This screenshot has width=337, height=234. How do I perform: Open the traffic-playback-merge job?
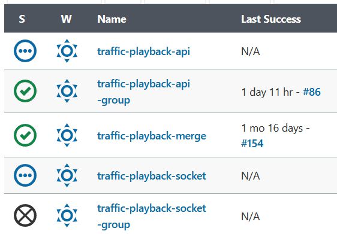click(x=152, y=136)
